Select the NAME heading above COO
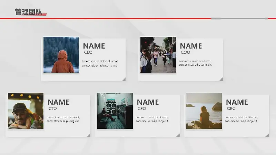Image resolution: width=276 pixels, height=155 pixels. click(191, 46)
